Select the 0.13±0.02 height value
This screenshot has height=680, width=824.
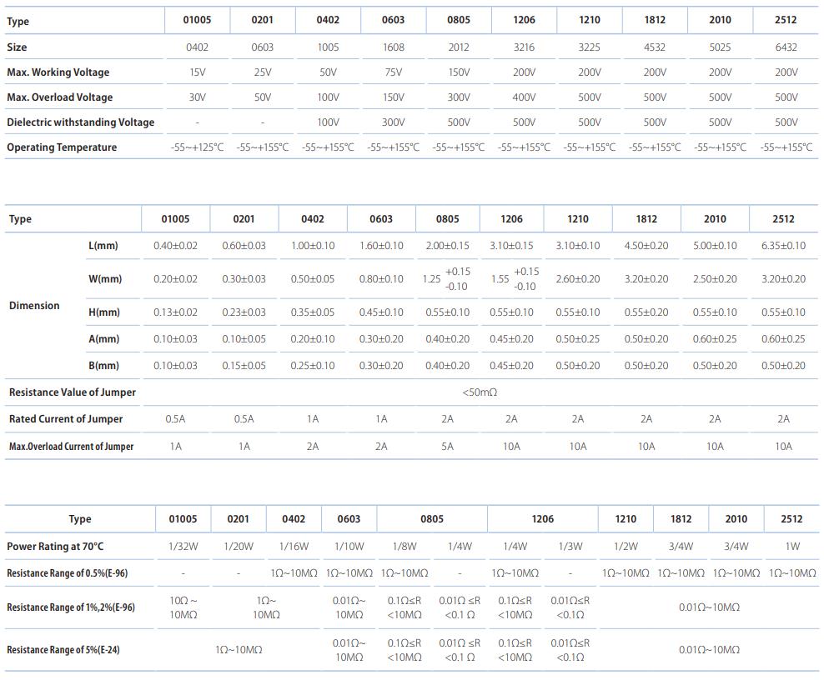click(x=175, y=312)
